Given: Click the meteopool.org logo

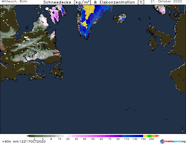Looking at the screenshot, I should tap(173, 141).
